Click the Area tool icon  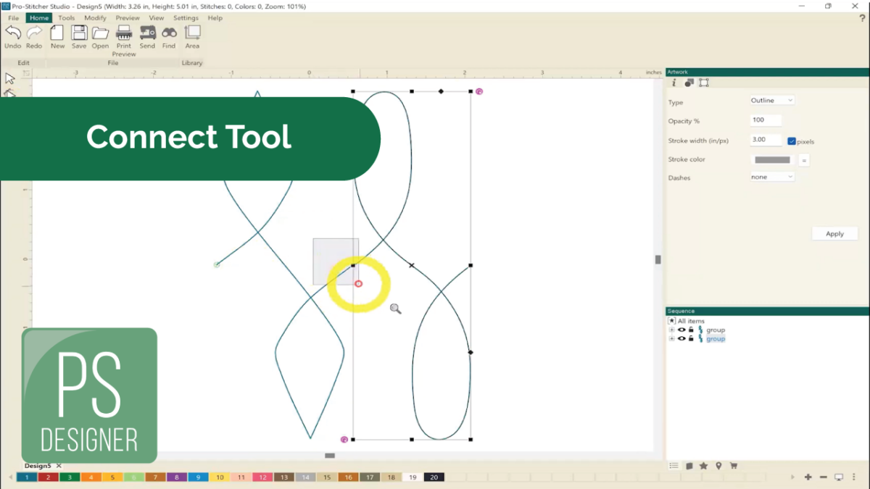[x=192, y=33]
